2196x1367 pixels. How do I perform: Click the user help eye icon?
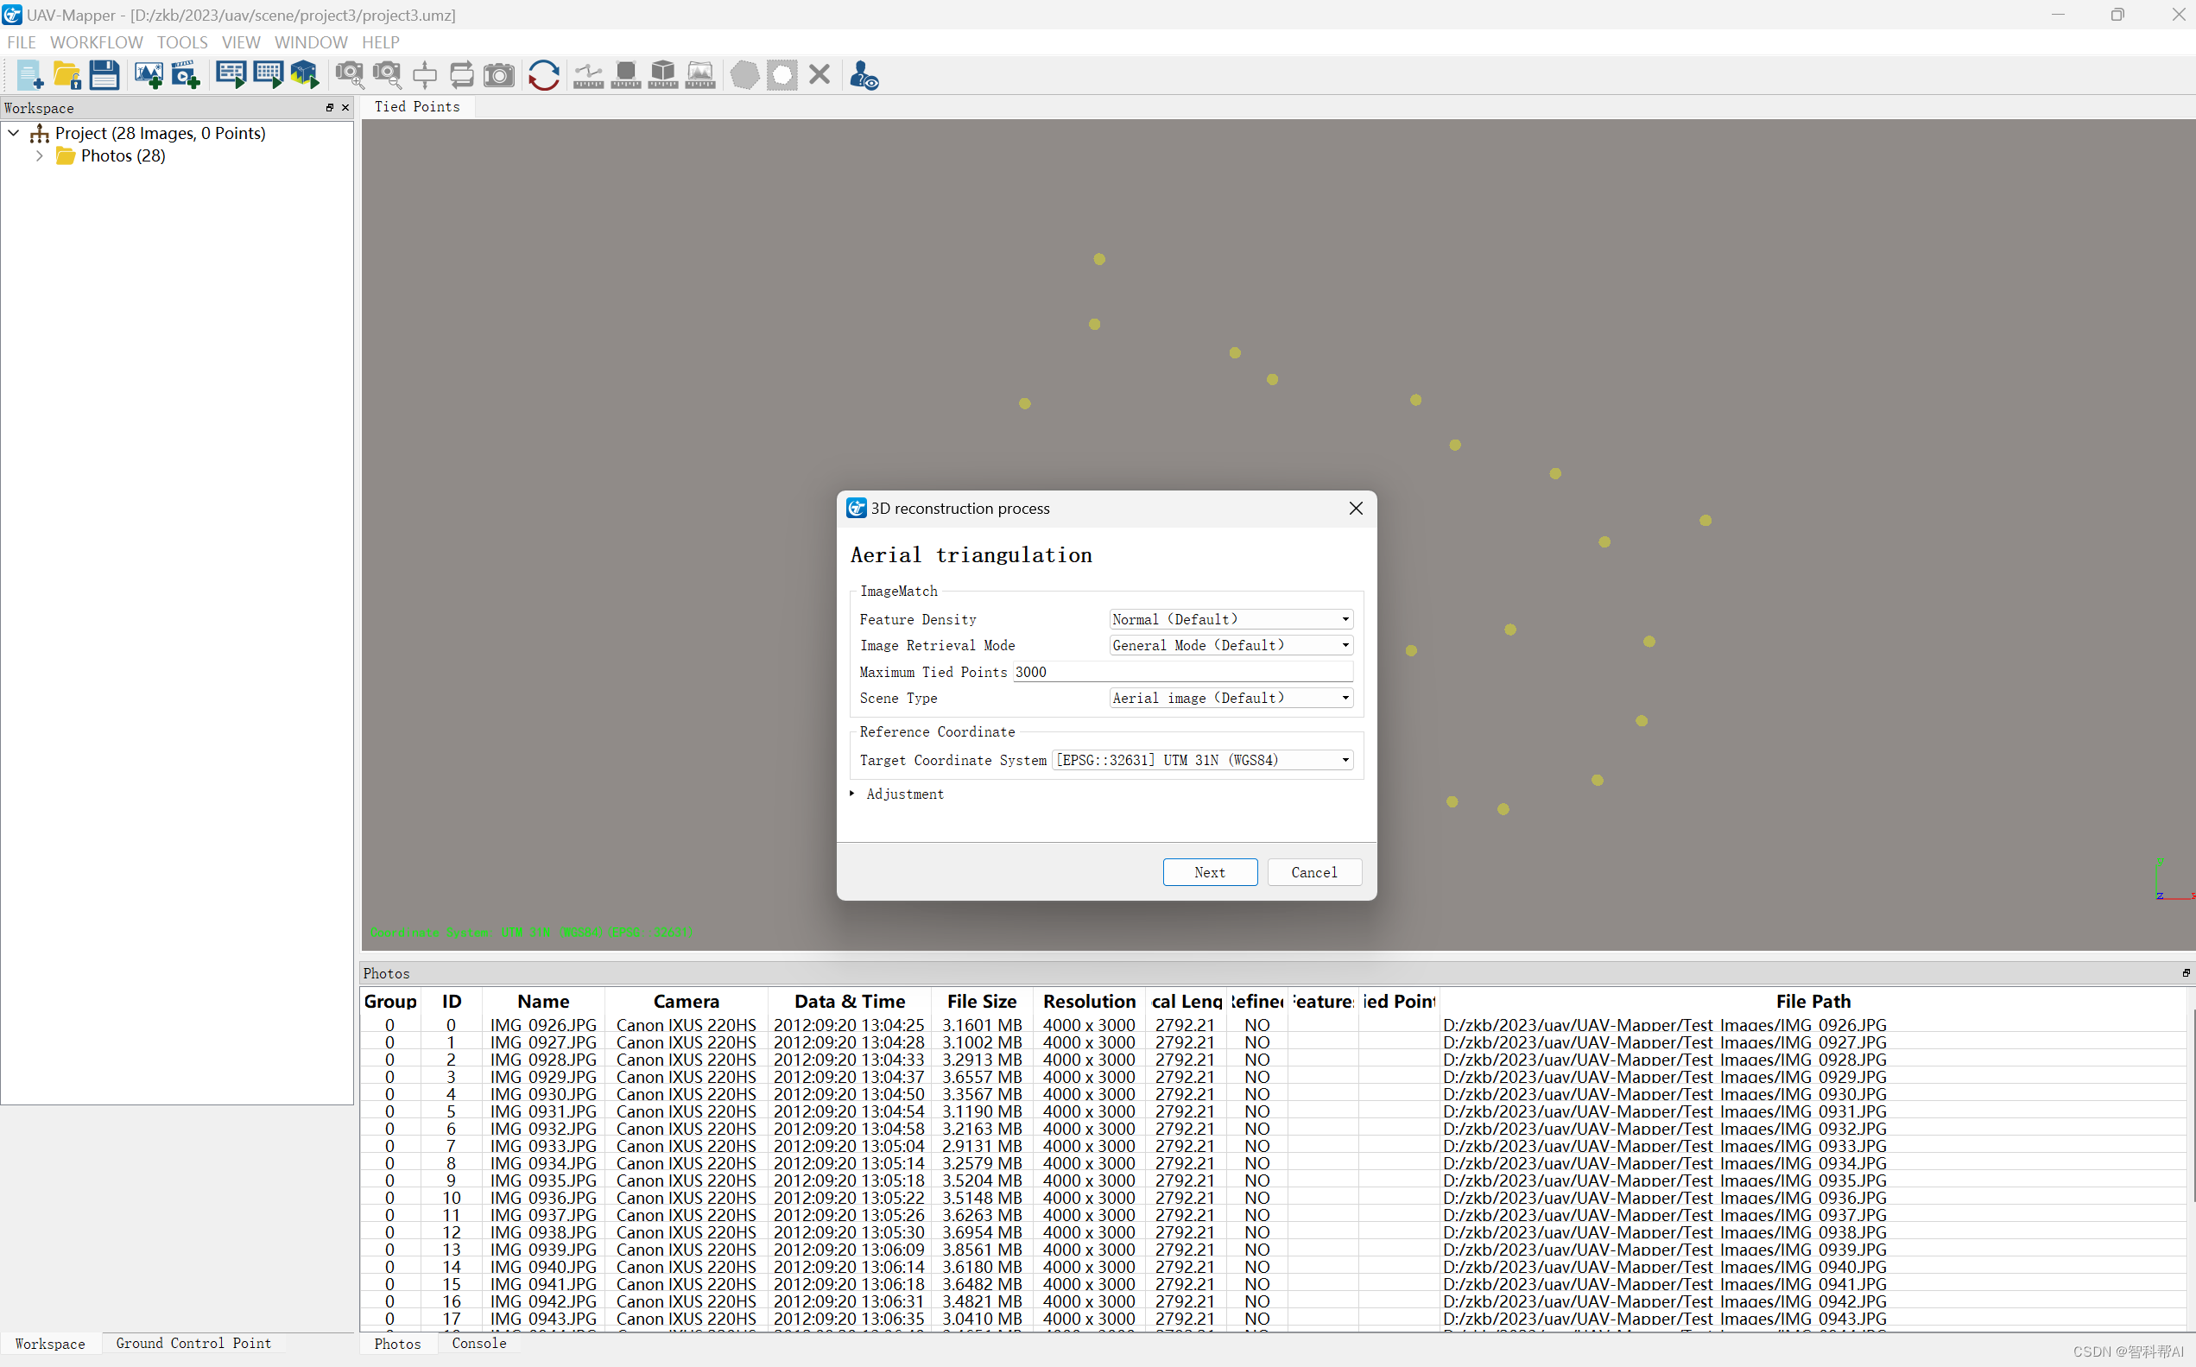(x=864, y=75)
